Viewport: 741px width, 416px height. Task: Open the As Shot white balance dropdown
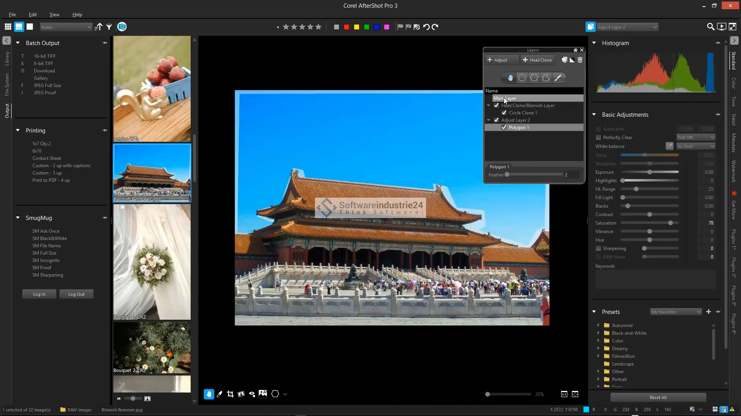click(x=696, y=146)
